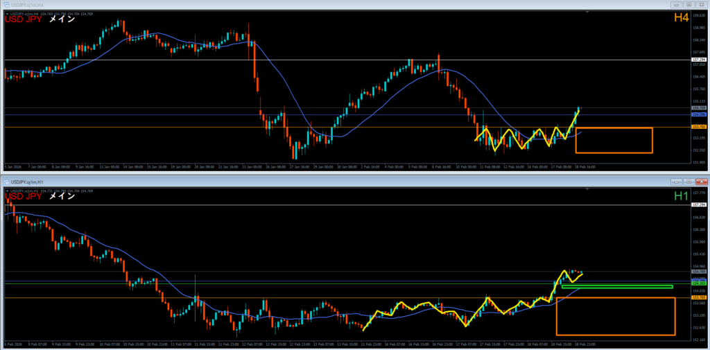Minimize the USDJPY H1 chart window
This screenshot has height=350, width=710.
[x=677, y=182]
